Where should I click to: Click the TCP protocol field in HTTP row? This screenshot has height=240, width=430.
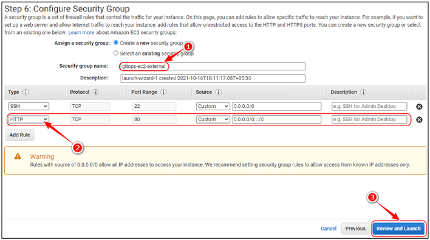pyautogui.click(x=90, y=119)
